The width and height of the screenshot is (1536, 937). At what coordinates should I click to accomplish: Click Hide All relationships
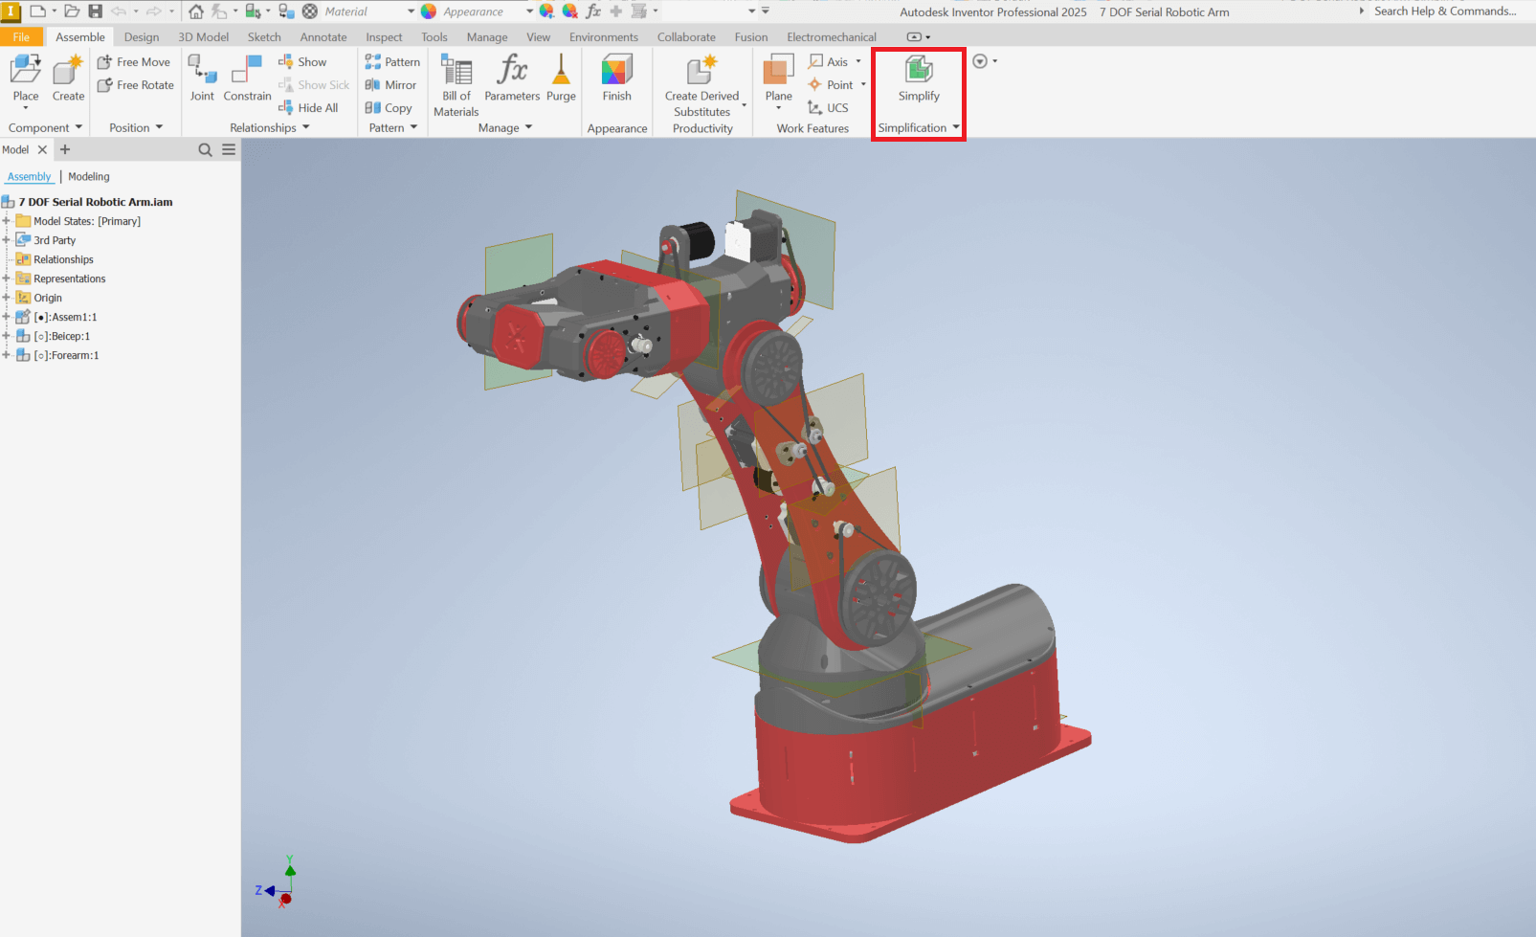pyautogui.click(x=308, y=108)
